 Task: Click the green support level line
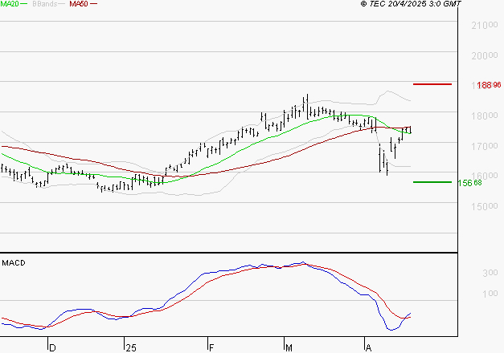(x=432, y=182)
